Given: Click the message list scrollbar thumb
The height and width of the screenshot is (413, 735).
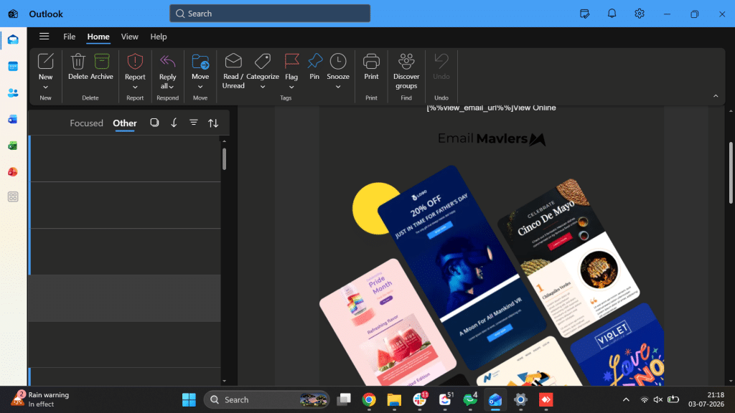Looking at the screenshot, I should point(224,158).
